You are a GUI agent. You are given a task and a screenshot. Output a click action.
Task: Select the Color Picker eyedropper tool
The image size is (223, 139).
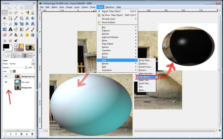[16, 18]
